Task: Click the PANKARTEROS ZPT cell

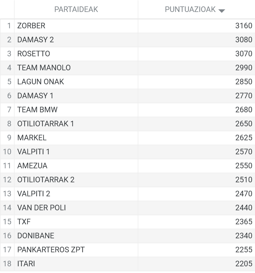Action: (x=76, y=250)
